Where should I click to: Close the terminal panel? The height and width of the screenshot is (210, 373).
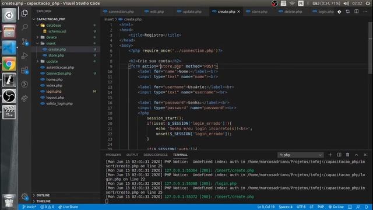pyautogui.click(x=365, y=155)
